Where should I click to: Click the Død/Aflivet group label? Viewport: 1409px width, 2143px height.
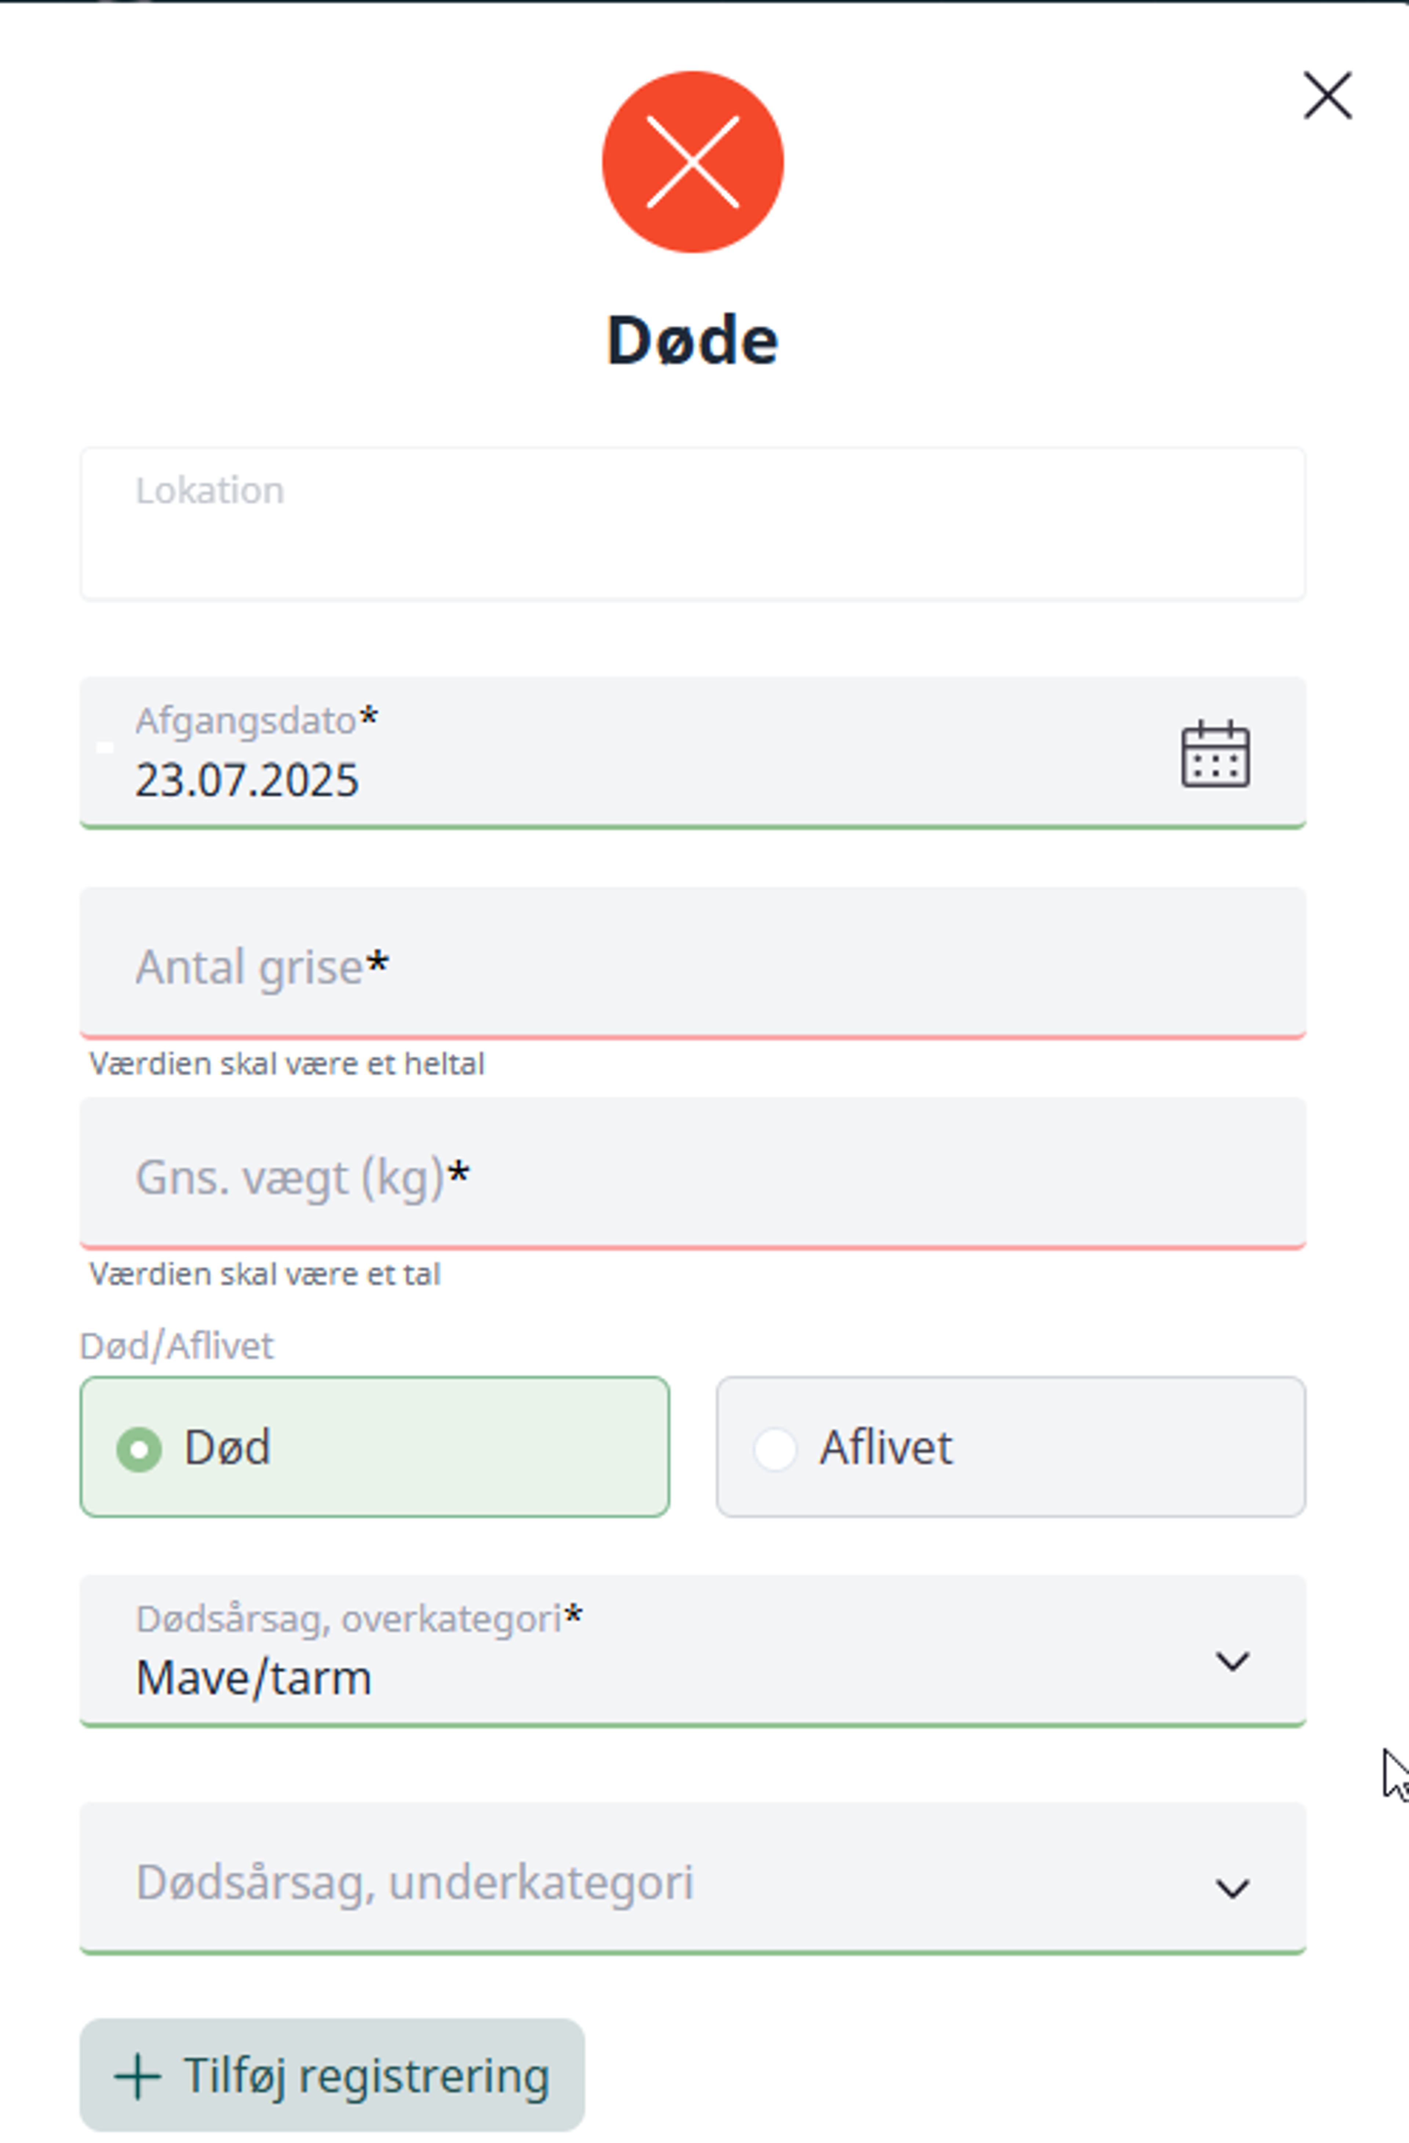[x=176, y=1346]
